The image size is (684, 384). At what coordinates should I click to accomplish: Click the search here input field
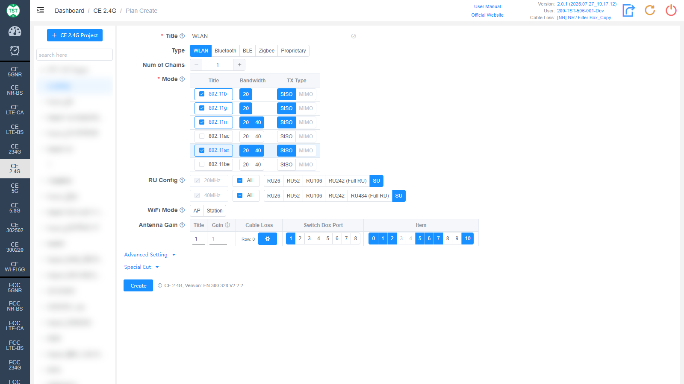(74, 55)
